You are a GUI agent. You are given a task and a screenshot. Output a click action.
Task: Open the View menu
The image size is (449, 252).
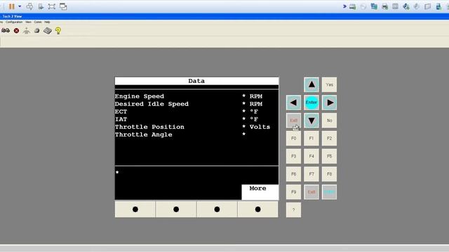click(x=28, y=22)
